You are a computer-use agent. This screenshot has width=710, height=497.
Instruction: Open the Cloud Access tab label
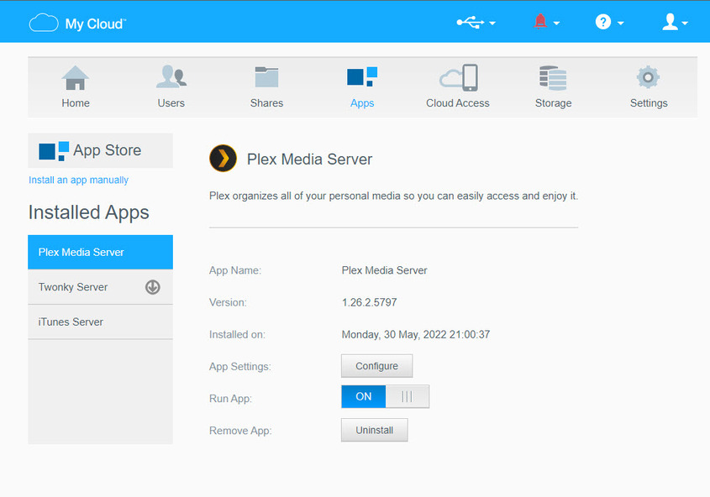(458, 103)
